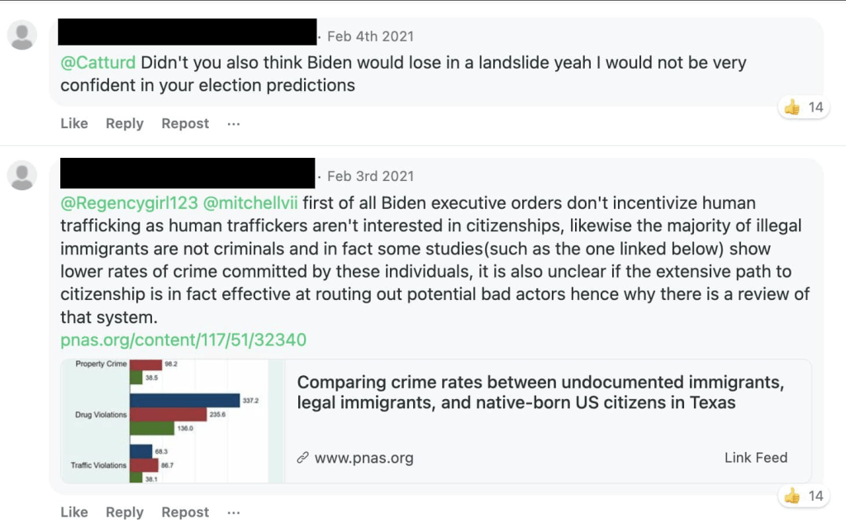Open the @Catturd mention
This screenshot has height=528, width=846.
pos(98,62)
